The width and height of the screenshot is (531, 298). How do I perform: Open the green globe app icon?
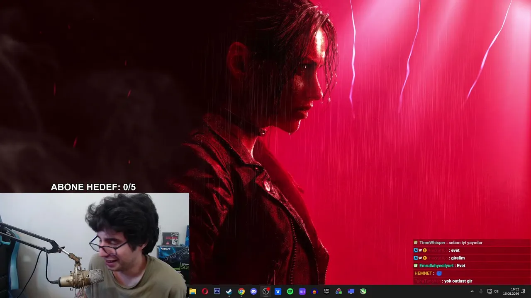pos(363,291)
